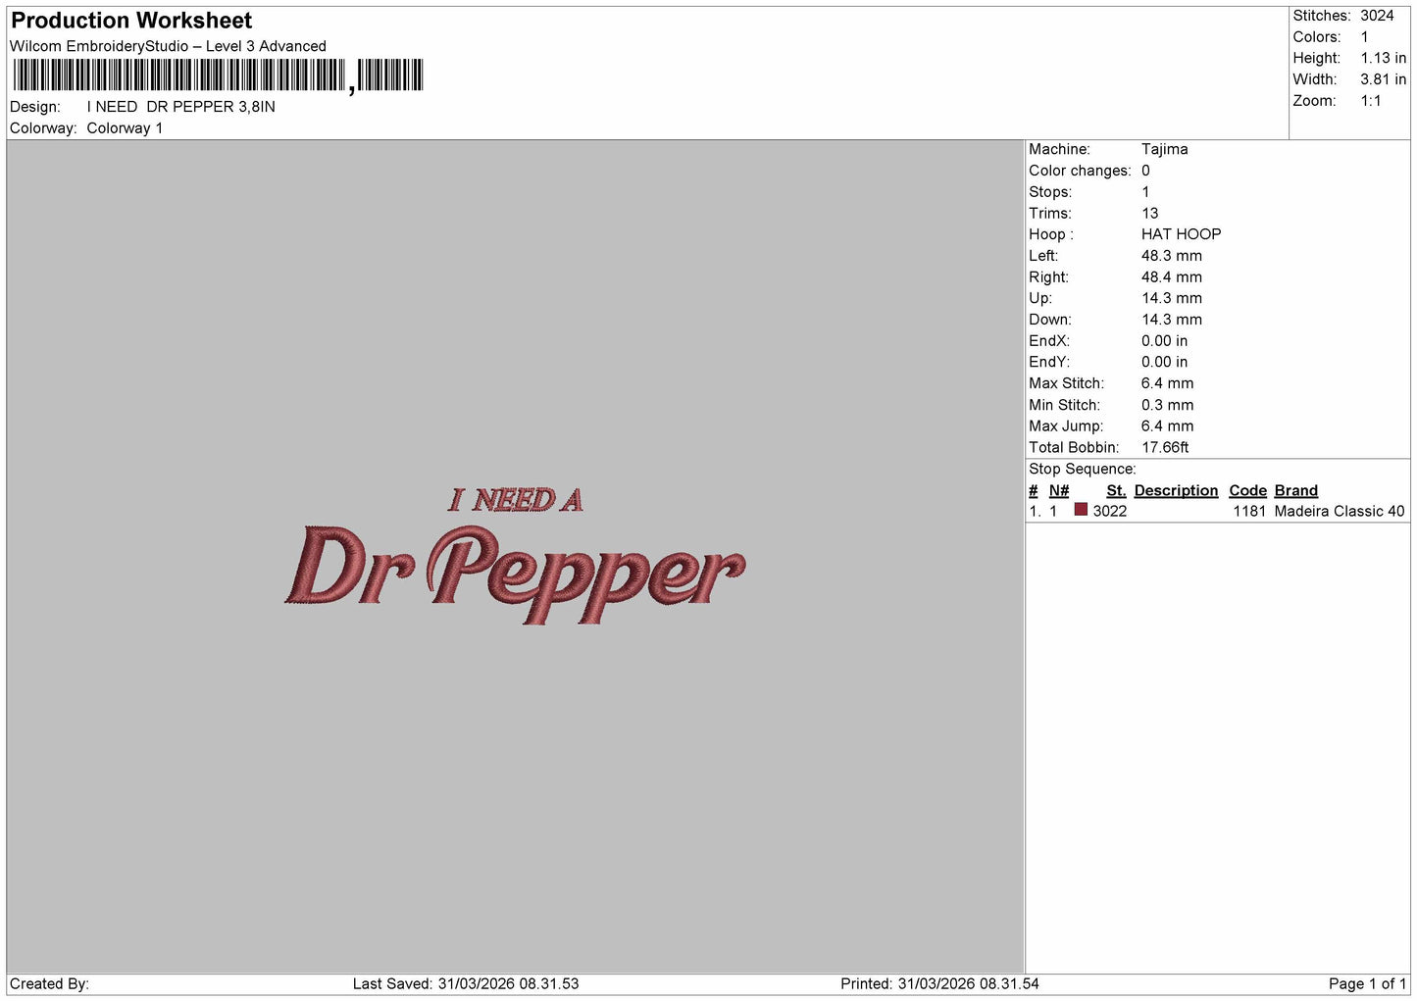
Task: Click the Wilcom EmbroideryStudio Level 3 Advanced text
Action: pyautogui.click(x=168, y=46)
